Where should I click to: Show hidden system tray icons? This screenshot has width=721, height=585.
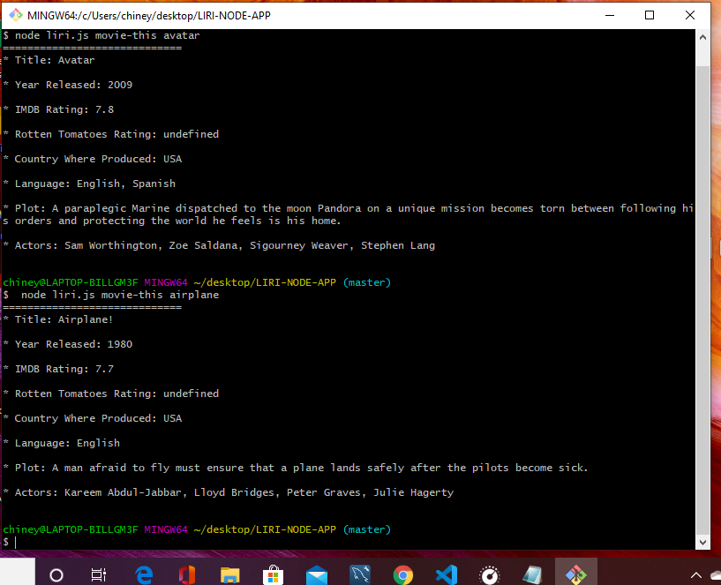point(696,575)
